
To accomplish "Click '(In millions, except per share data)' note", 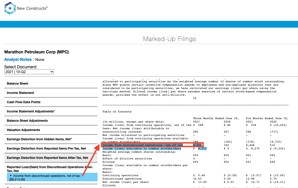I will 133,122.
